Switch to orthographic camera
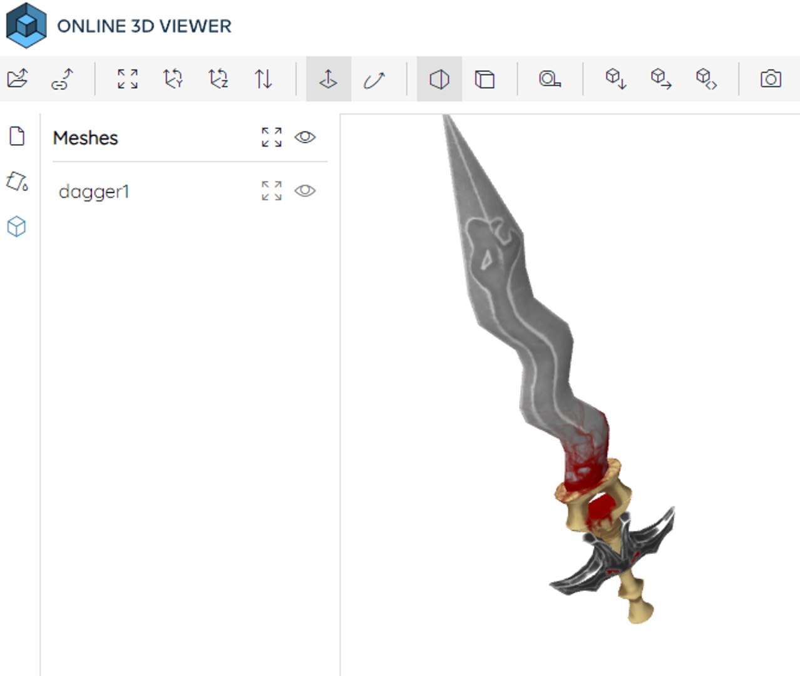Viewport: 800px width, 676px height. (x=485, y=79)
